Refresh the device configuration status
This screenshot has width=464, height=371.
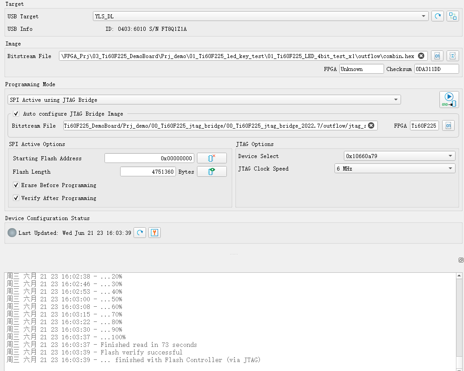pos(140,233)
